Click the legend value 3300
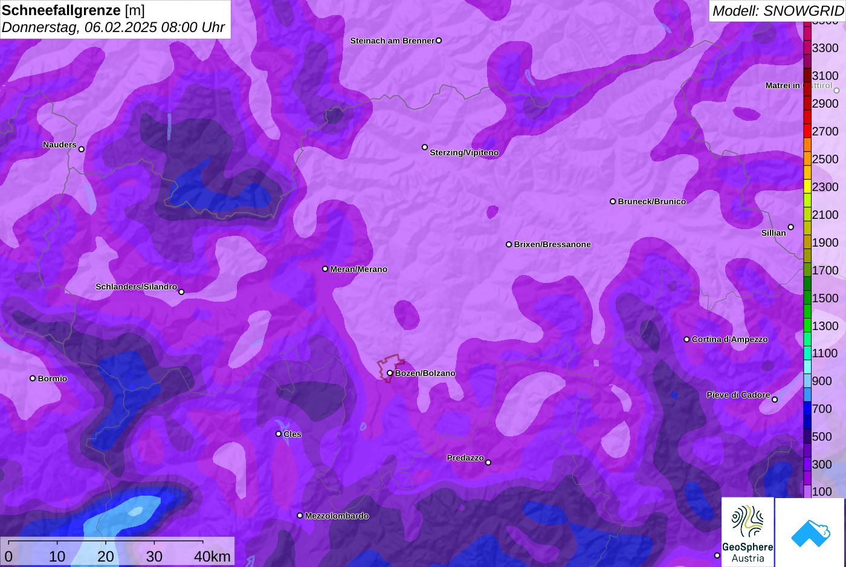Screen dimensions: 846x567 click(x=825, y=48)
